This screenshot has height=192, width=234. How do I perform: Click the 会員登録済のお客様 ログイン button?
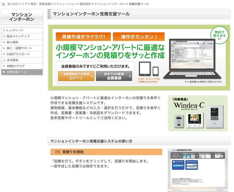pos(76,76)
